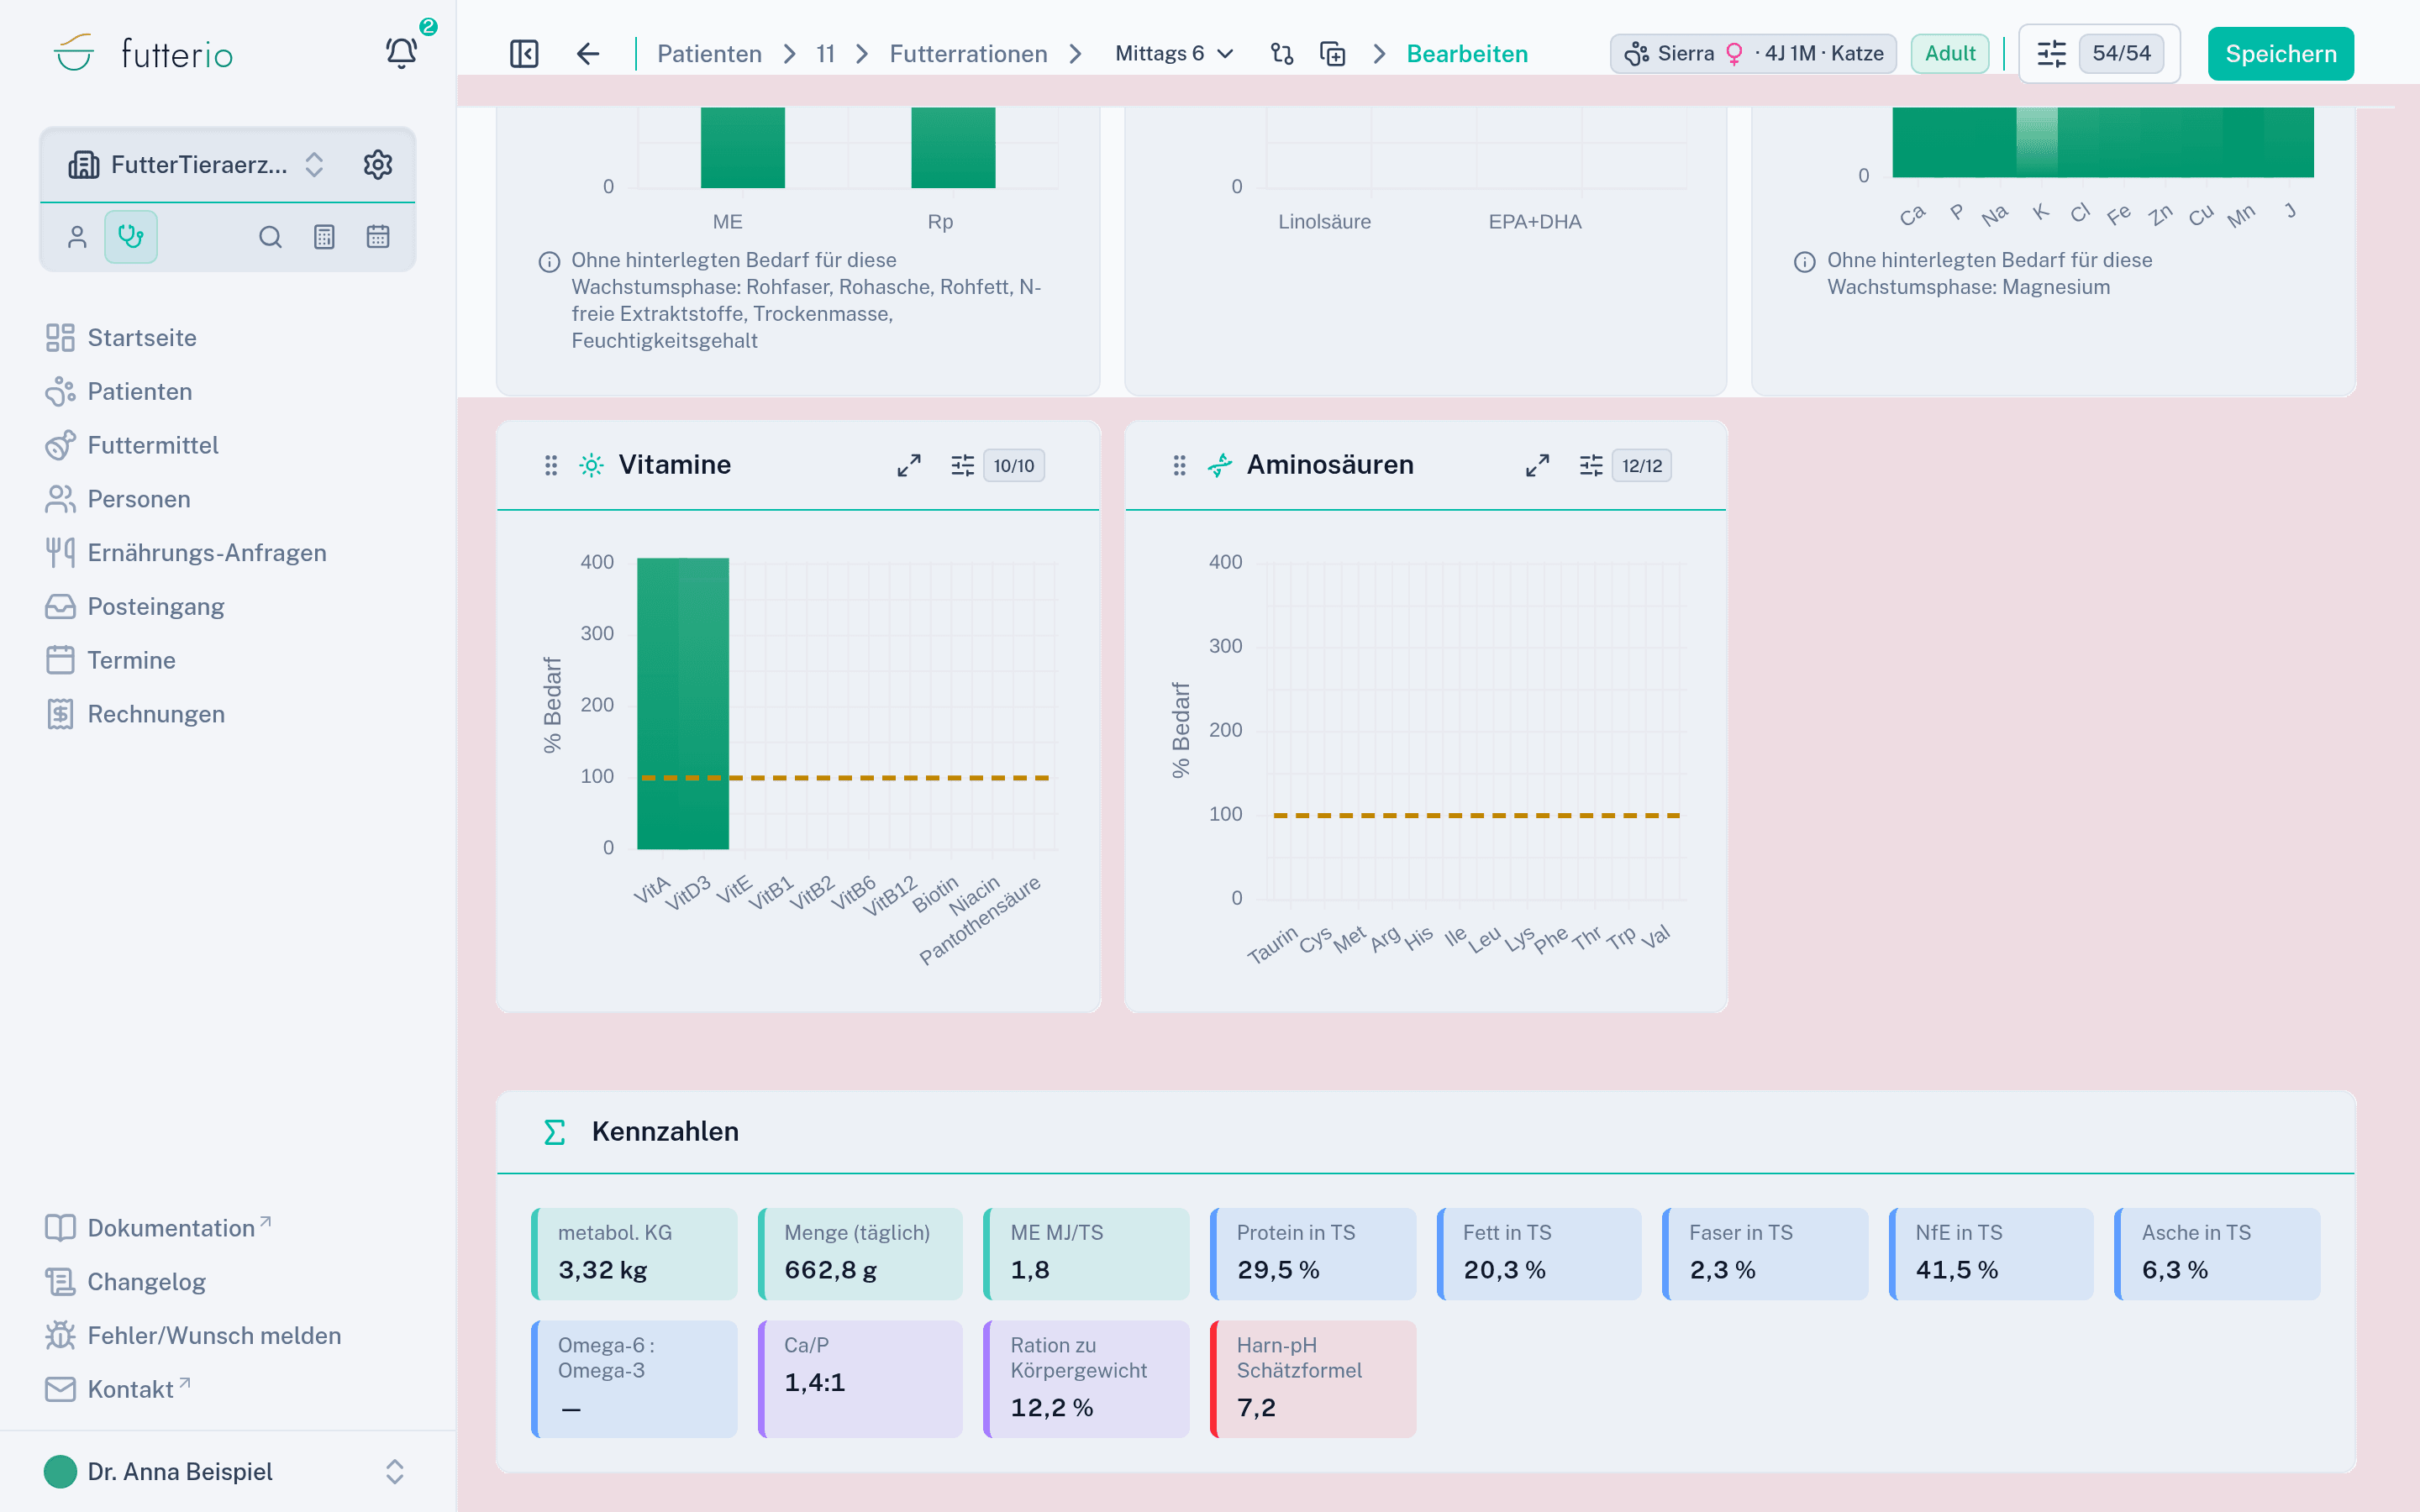2420x1512 pixels.
Task: Click breadcrumb patient number 11
Action: [x=825, y=54]
